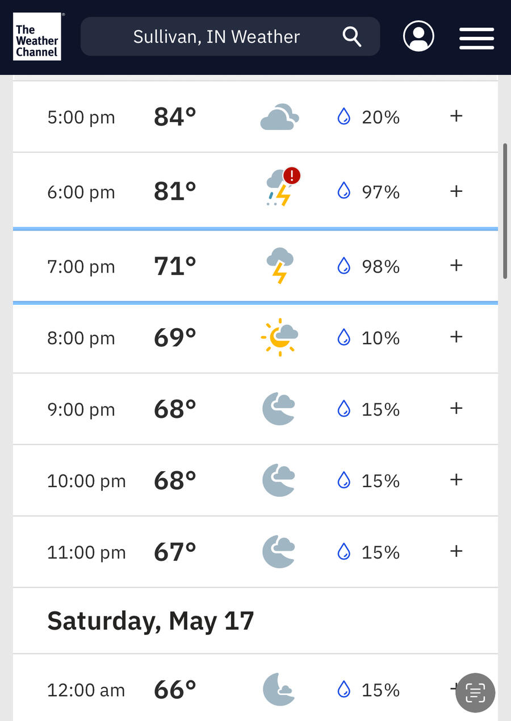
Task: Expand the 8:00 pm hourly details
Action: [x=456, y=337]
